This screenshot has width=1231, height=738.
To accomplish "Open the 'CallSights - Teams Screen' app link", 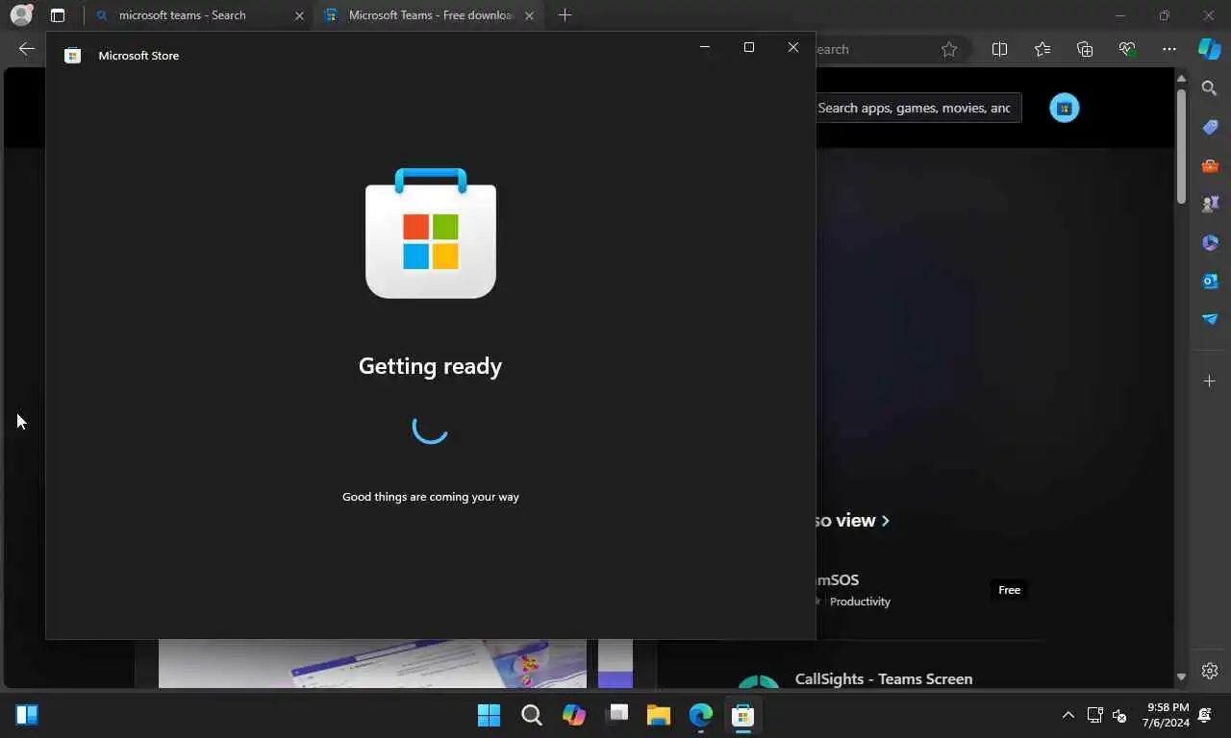I will pos(884,678).
